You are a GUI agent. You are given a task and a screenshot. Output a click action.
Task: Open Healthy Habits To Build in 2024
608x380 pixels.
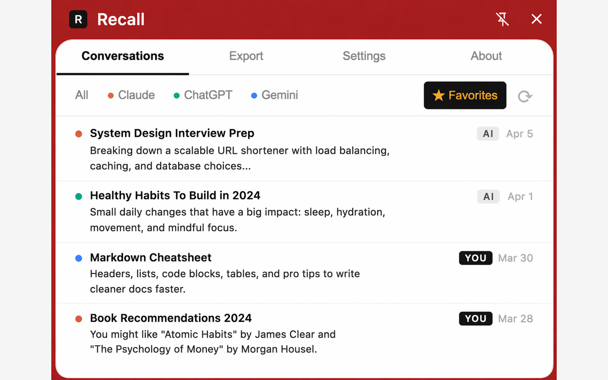[304, 211]
